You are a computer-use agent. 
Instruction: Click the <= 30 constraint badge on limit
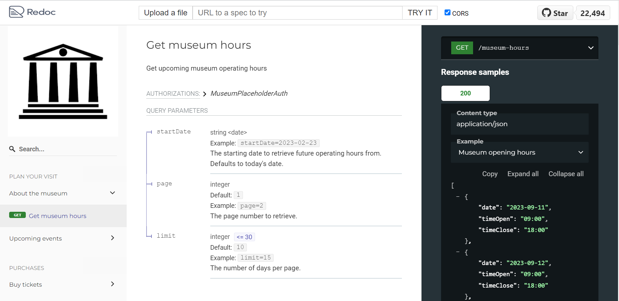point(244,237)
